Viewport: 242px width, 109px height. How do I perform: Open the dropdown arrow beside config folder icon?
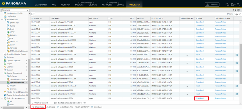[x=235, y=5]
